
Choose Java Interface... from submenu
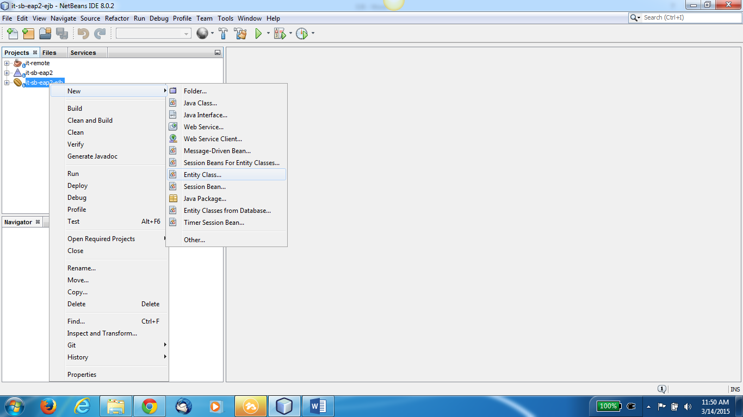click(x=226, y=115)
